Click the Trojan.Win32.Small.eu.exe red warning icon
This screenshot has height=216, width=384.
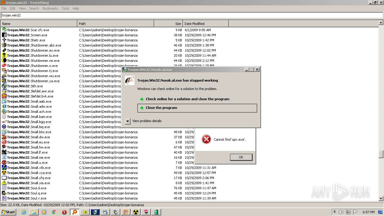[x=4, y=142]
